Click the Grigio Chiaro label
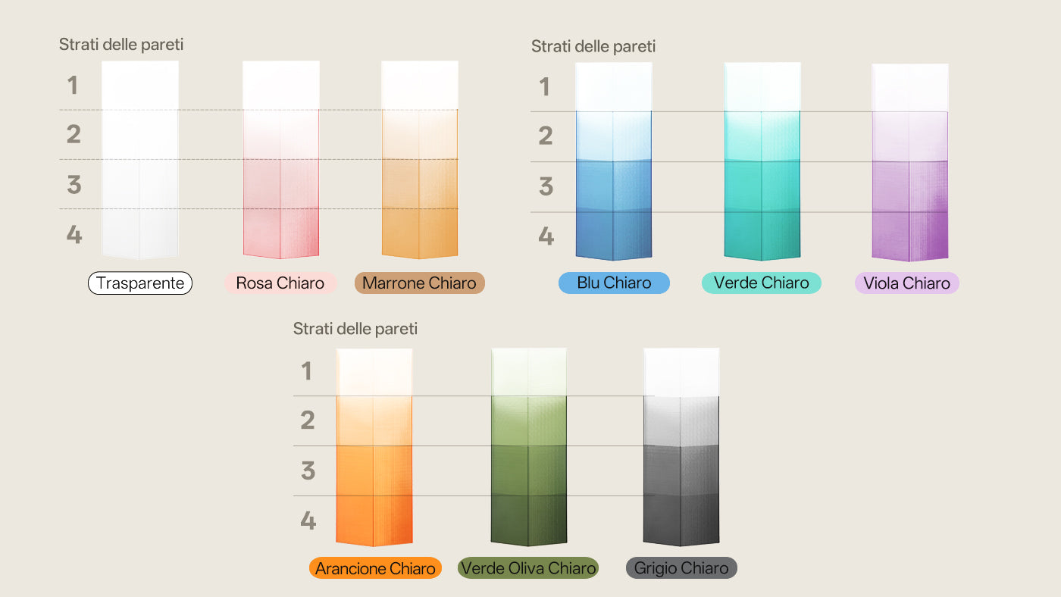Viewport: 1061px width, 597px height. (681, 568)
